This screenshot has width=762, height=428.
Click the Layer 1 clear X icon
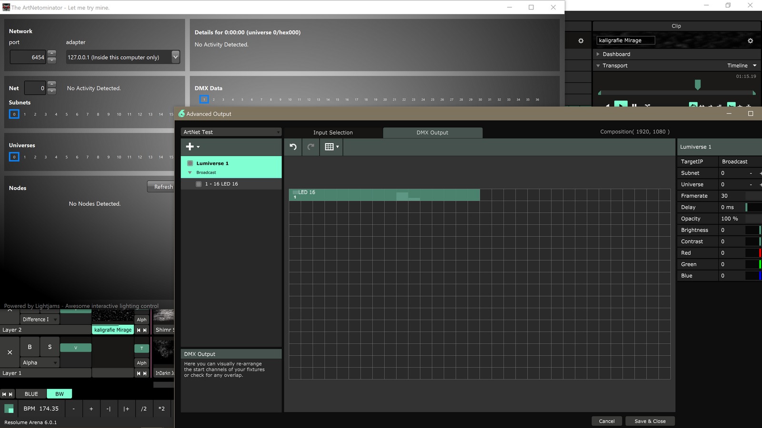tap(10, 352)
